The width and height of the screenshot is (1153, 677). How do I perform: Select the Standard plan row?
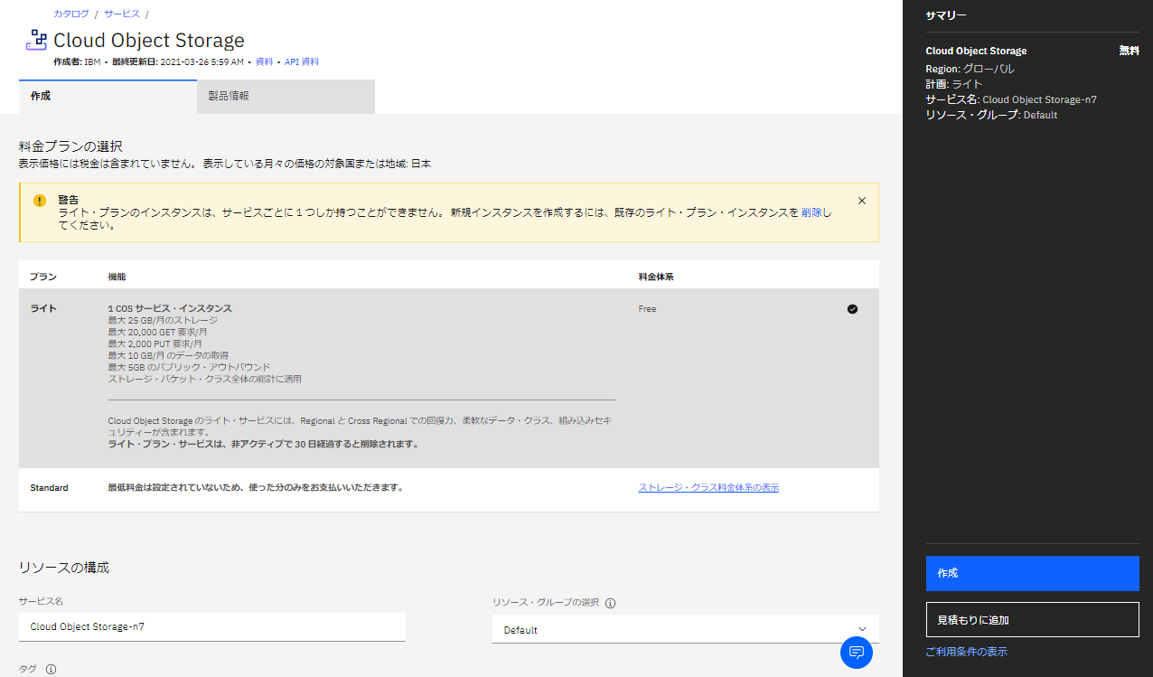[449, 488]
